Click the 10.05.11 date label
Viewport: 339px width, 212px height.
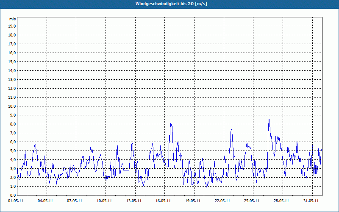click(104, 201)
